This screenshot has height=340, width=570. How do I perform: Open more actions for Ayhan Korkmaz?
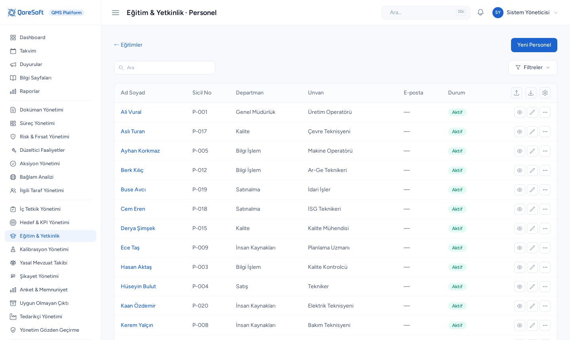545,151
